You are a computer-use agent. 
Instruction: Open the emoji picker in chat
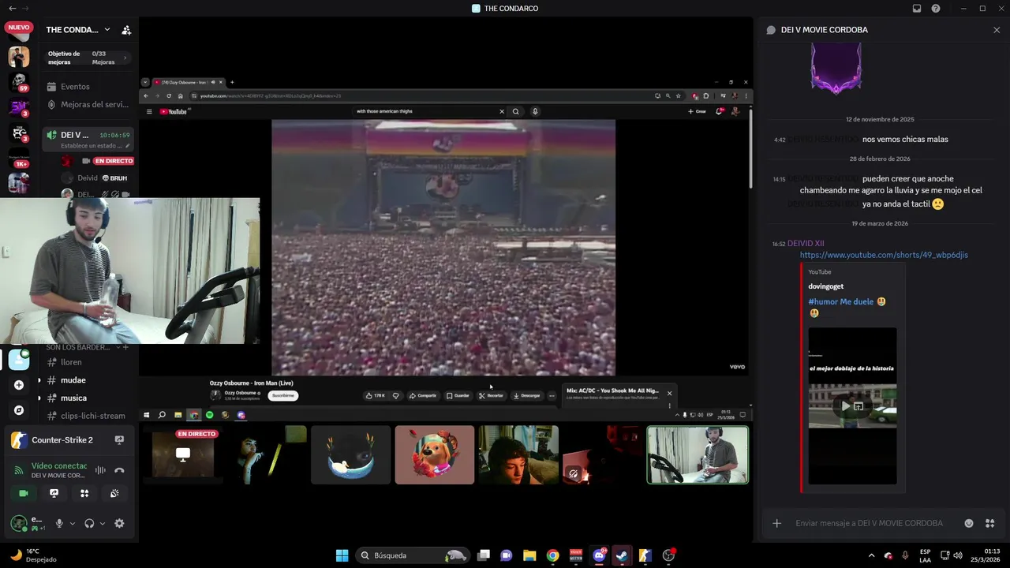pos(969,523)
